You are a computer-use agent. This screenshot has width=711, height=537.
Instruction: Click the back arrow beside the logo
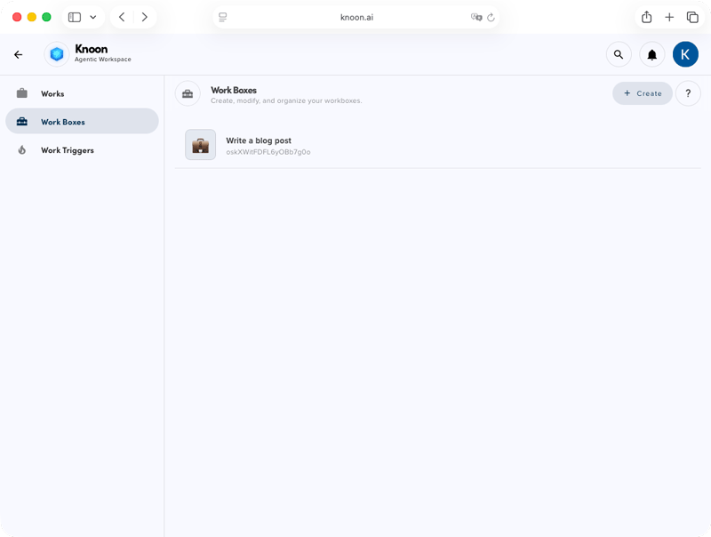pos(18,54)
